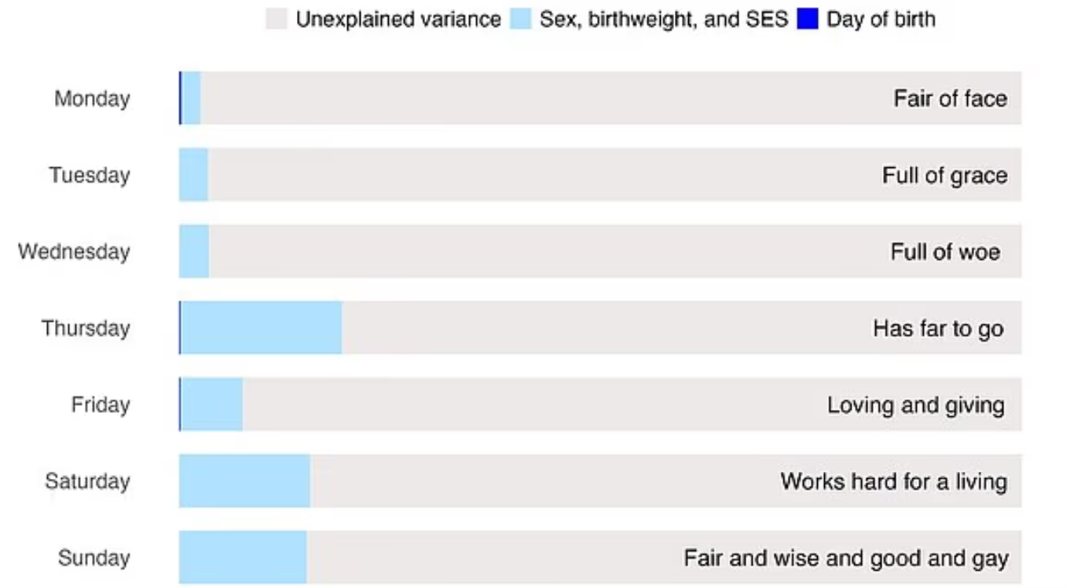Select the "Sex, birthweight, and SES" legend label
Screen dimensions: 1070x588
click(x=664, y=20)
